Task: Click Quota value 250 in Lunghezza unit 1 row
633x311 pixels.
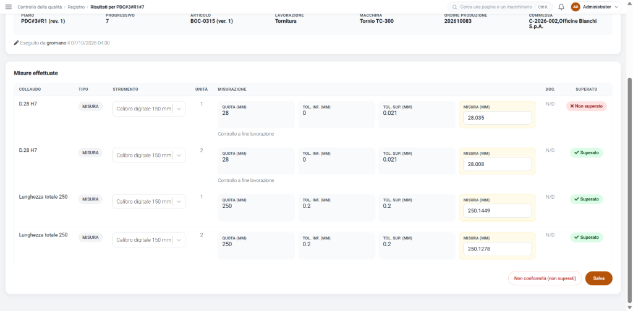Action: click(x=227, y=206)
